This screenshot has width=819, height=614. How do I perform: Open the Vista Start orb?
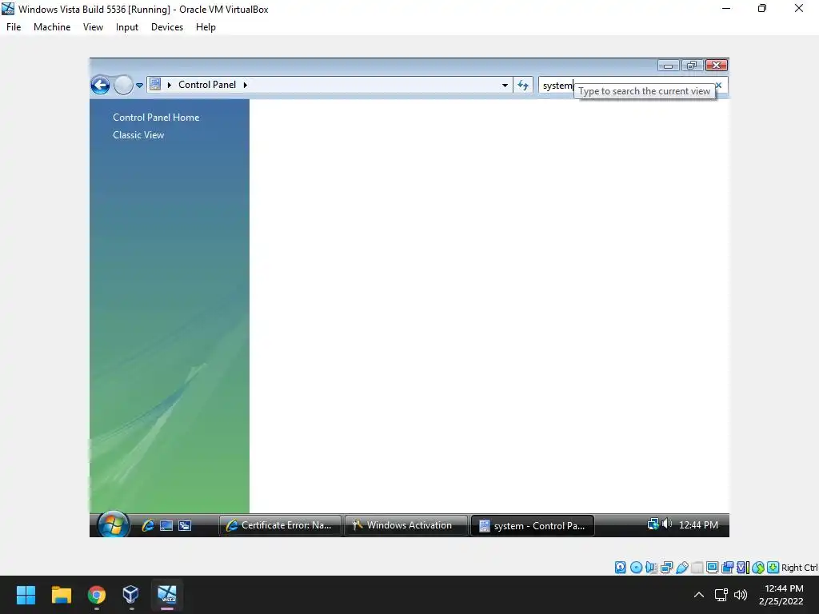[x=113, y=524]
